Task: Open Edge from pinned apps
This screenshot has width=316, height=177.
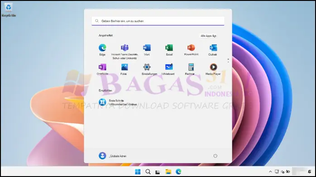Action: click(x=102, y=50)
